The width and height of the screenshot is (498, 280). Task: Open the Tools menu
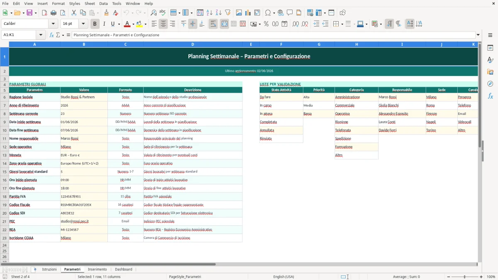pyautogui.click(x=117, y=3)
